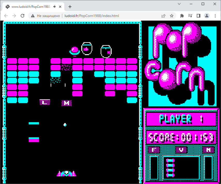Go forward to the next page
The image size is (221, 184).
14,16
